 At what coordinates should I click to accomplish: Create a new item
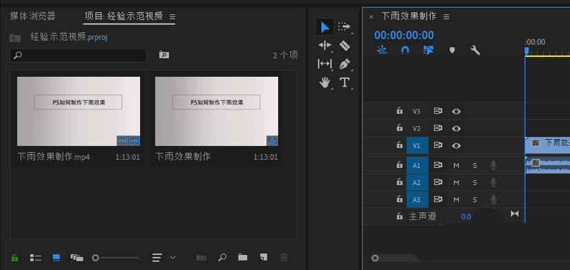pyautogui.click(x=264, y=257)
